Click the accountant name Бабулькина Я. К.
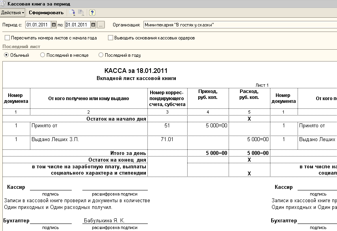Viewport: 337px width, 231px height. [104, 220]
